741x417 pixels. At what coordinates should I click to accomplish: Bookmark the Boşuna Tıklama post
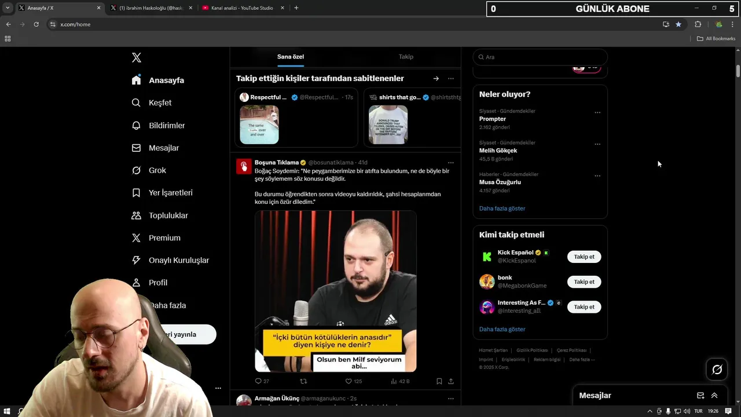click(x=439, y=381)
